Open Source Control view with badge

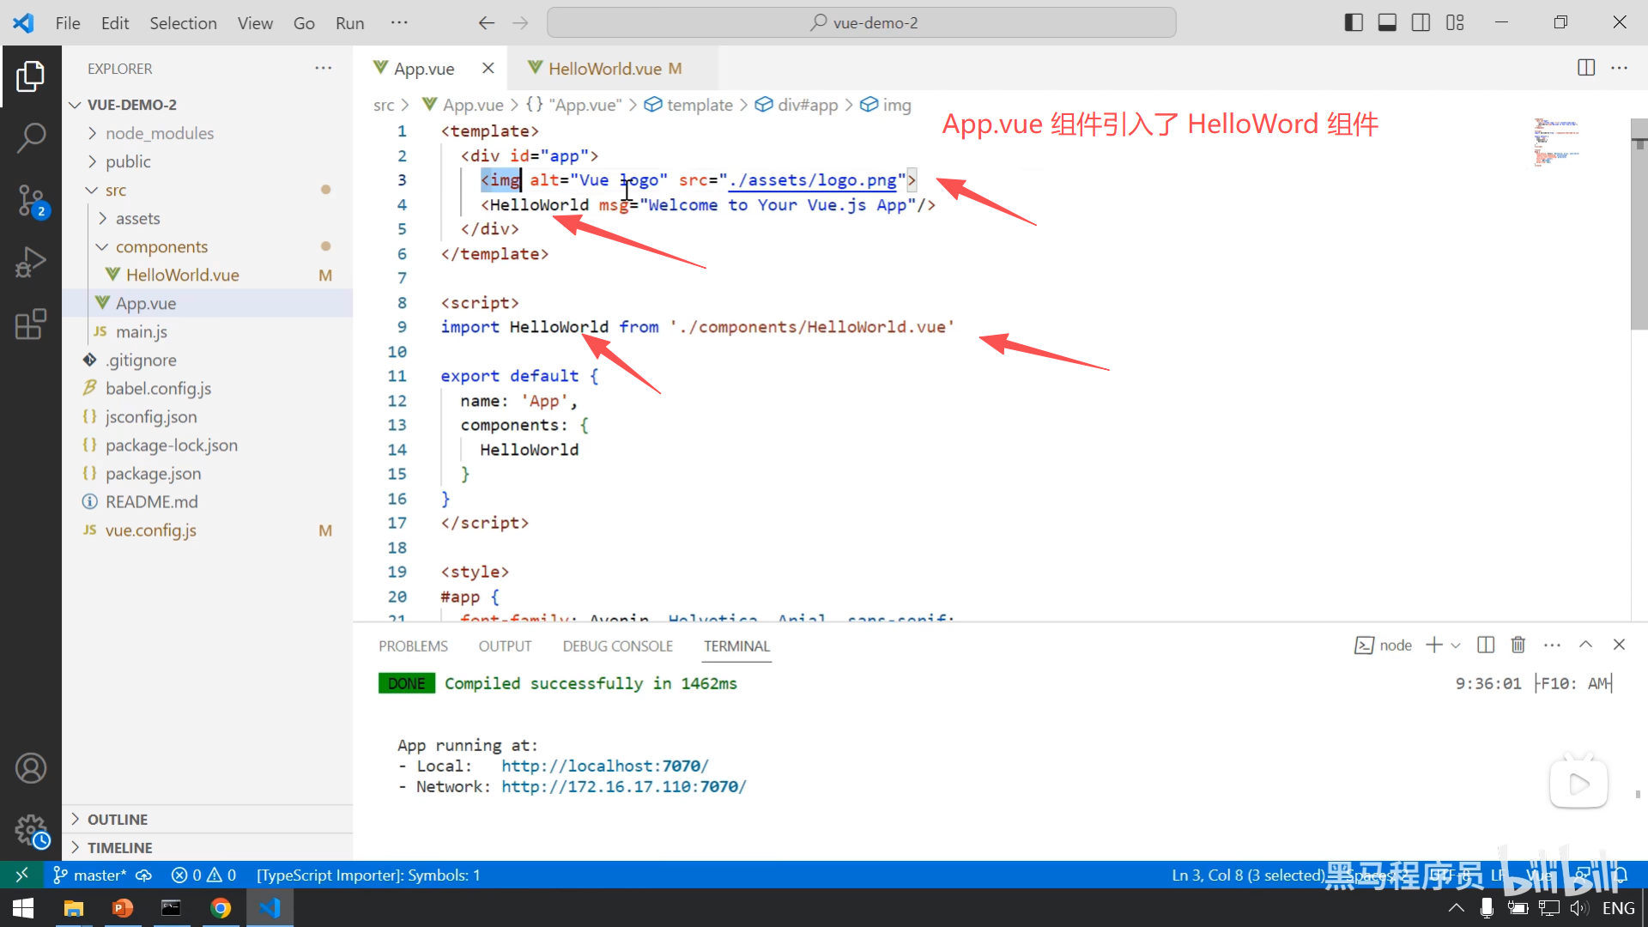(x=31, y=200)
